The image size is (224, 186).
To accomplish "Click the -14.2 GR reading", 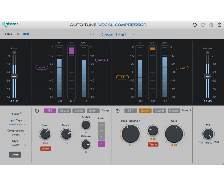I will click(x=72, y=101).
